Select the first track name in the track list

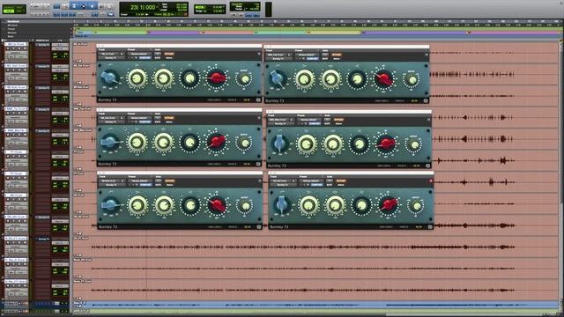pos(16,44)
